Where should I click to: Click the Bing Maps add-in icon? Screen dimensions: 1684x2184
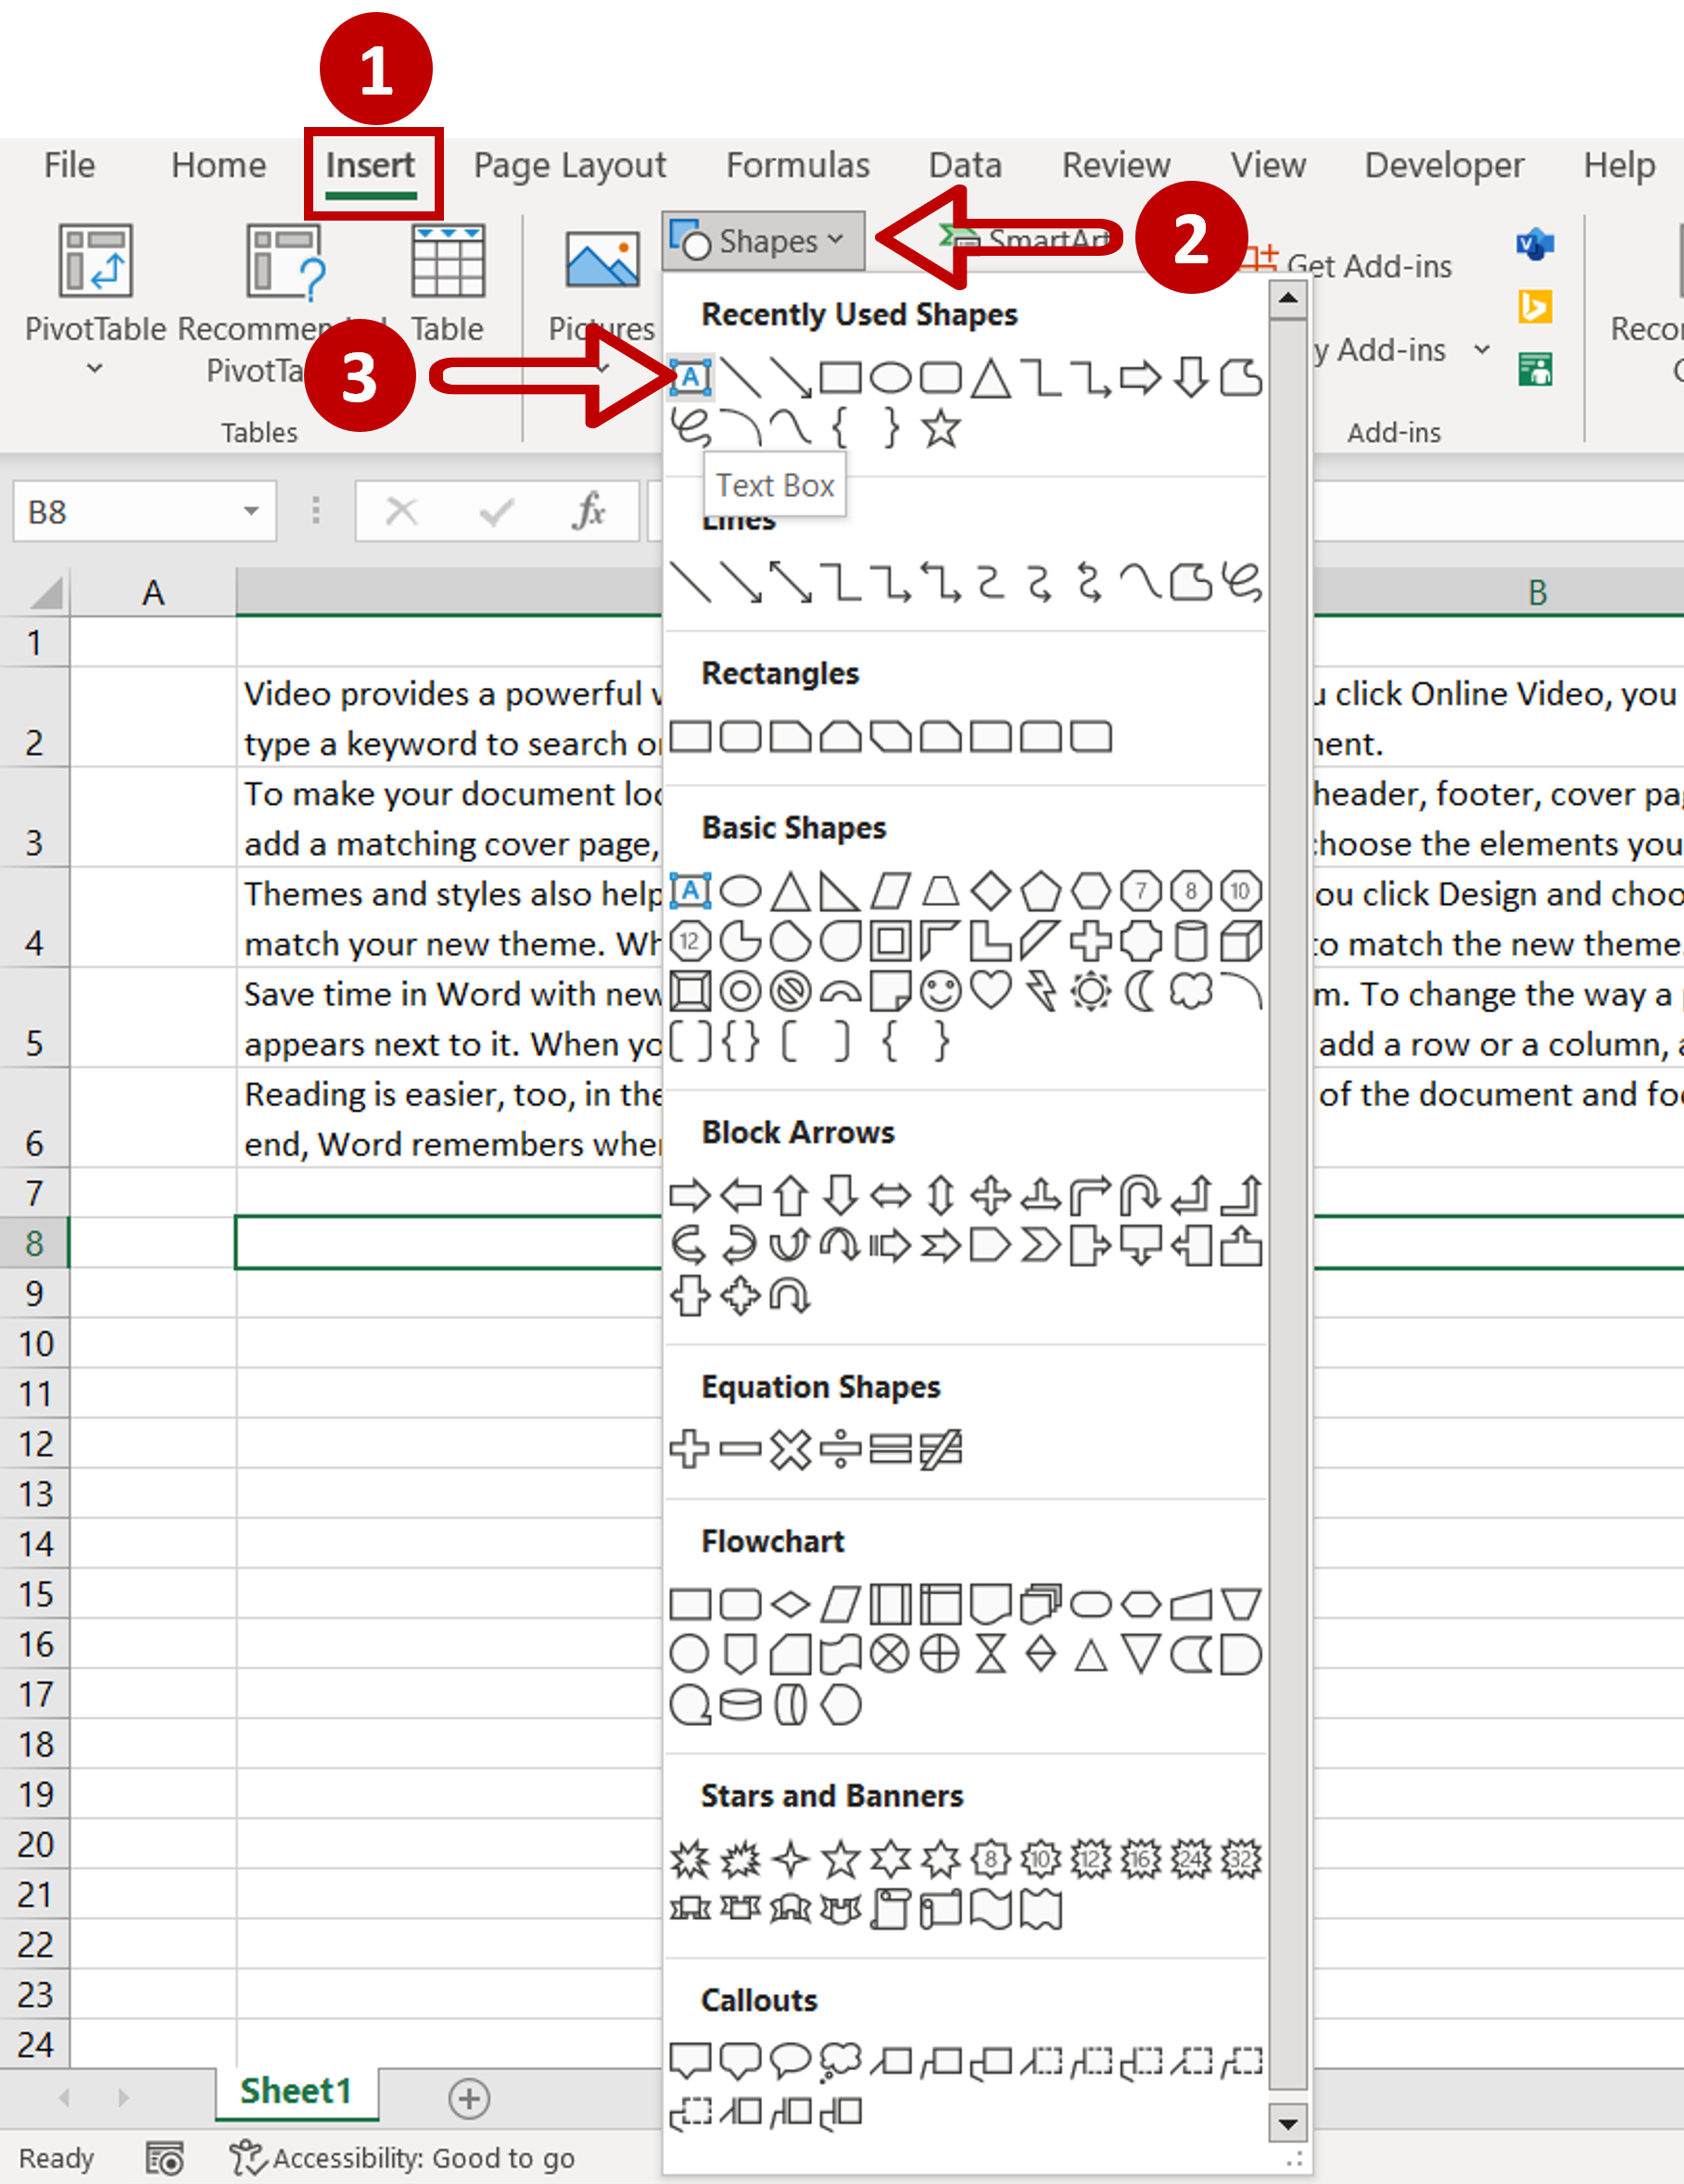pos(1535,306)
